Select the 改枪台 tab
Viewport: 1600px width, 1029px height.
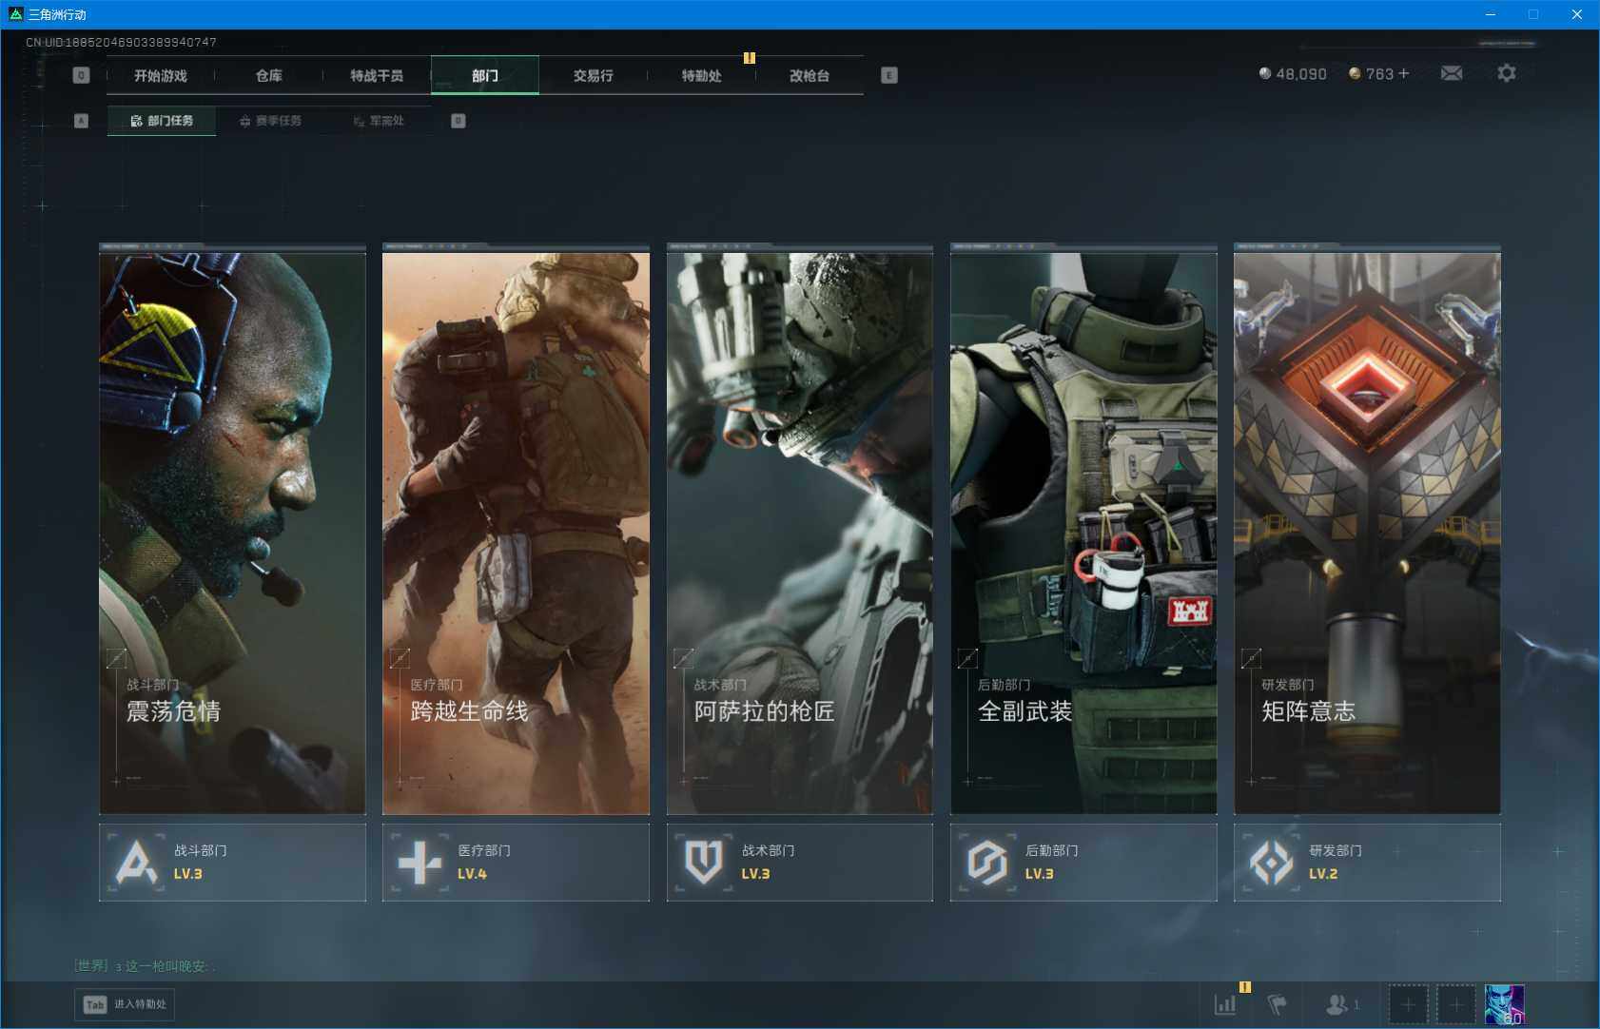point(810,75)
